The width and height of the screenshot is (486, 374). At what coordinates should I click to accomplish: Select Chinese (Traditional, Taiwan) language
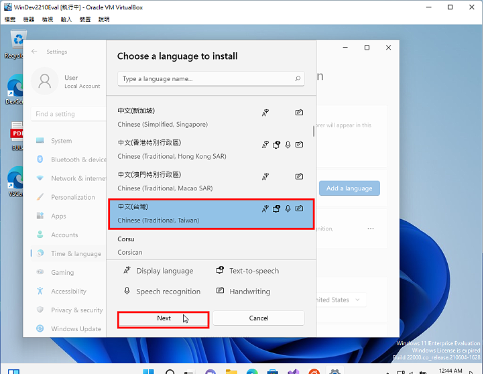click(x=210, y=214)
